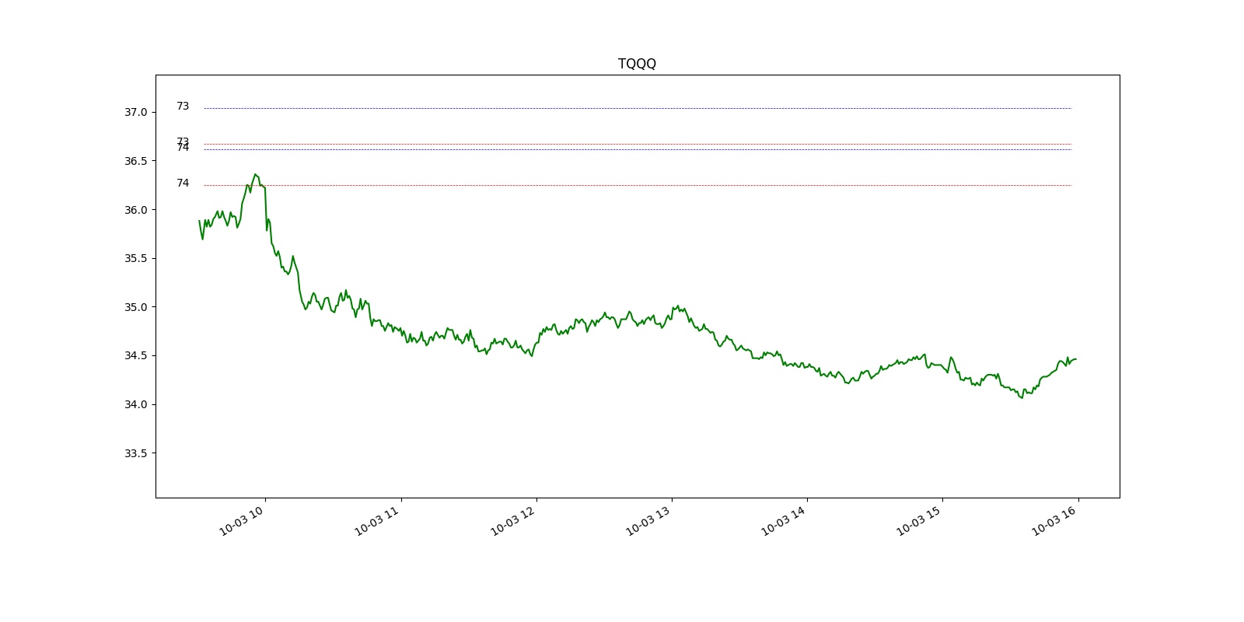Viewport: 1244px width, 622px height.
Task: Select the 35.5 y-axis tick label
Action: (135, 258)
